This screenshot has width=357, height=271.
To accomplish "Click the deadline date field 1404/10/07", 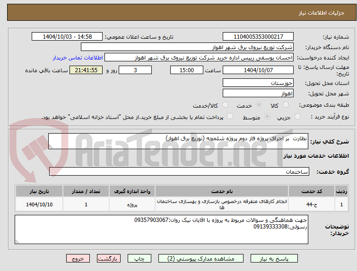I will (258, 70).
